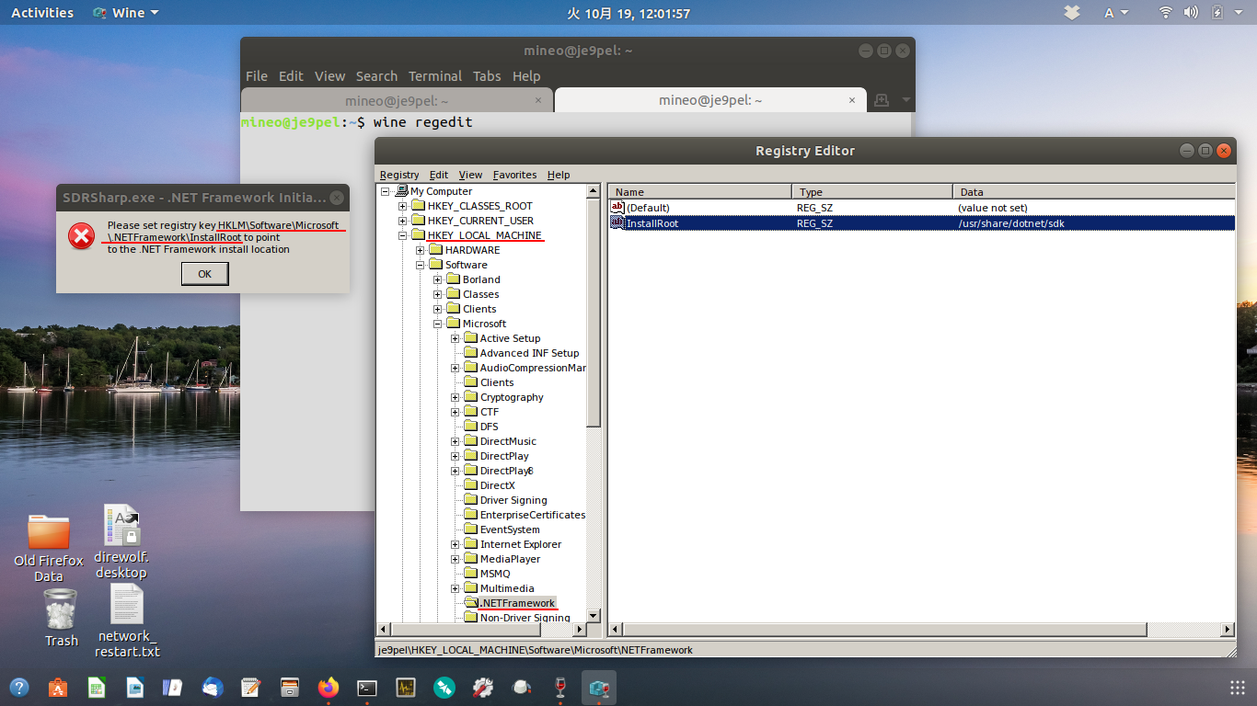Click the Data column header

coord(1094,191)
